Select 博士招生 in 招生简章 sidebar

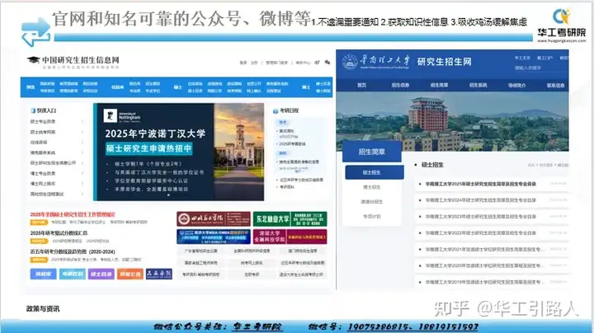click(x=371, y=187)
